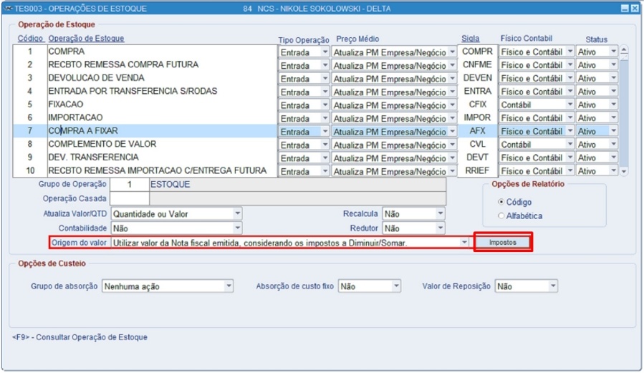The height and width of the screenshot is (373, 644).
Task: Open the Absorção de custo fixo dropdown
Action: coord(396,286)
